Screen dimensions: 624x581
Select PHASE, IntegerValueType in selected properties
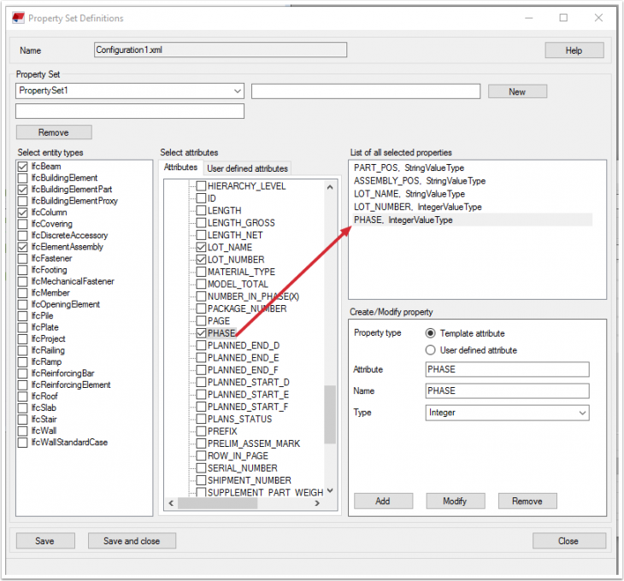click(x=403, y=220)
